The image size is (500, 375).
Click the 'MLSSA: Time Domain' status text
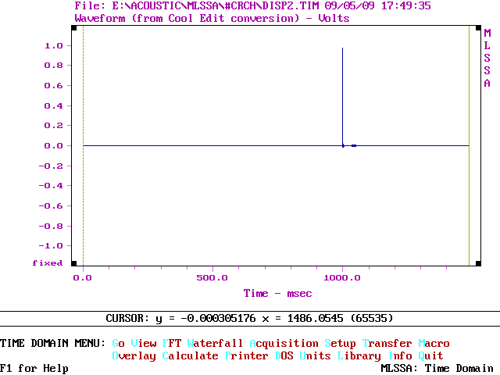(437, 369)
